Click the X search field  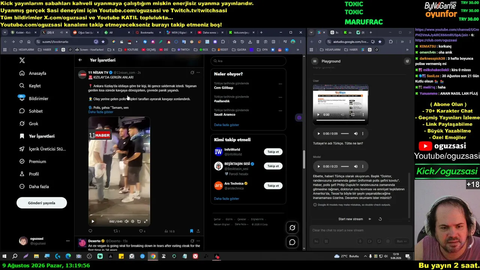pyautogui.click(x=248, y=61)
